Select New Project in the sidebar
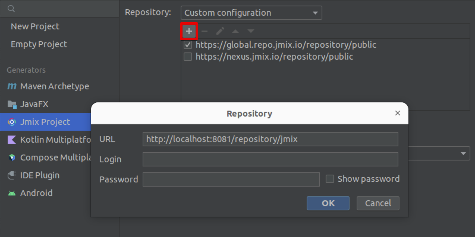The height and width of the screenshot is (237, 475). coord(35,26)
